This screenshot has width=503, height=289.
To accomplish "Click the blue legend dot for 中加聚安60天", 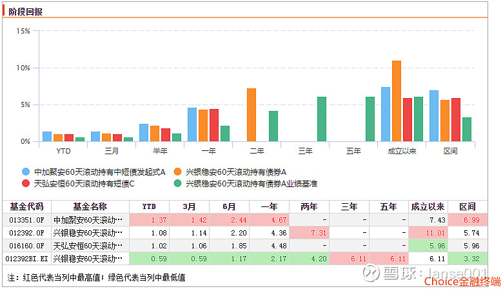I will tap(26, 172).
